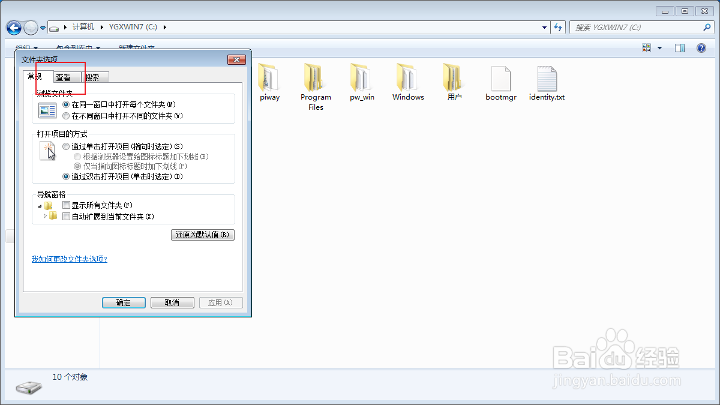Screen dimensions: 720x405
Task: Select the YGXWIN7 (C:) breadcrumb segment
Action: click(134, 27)
